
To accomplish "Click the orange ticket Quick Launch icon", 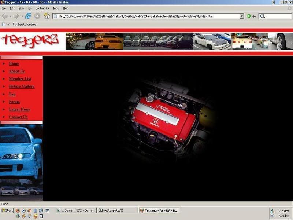I will pos(23,216).
